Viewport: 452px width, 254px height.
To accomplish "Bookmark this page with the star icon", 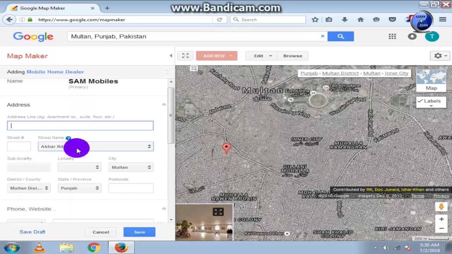I will coord(315,20).
